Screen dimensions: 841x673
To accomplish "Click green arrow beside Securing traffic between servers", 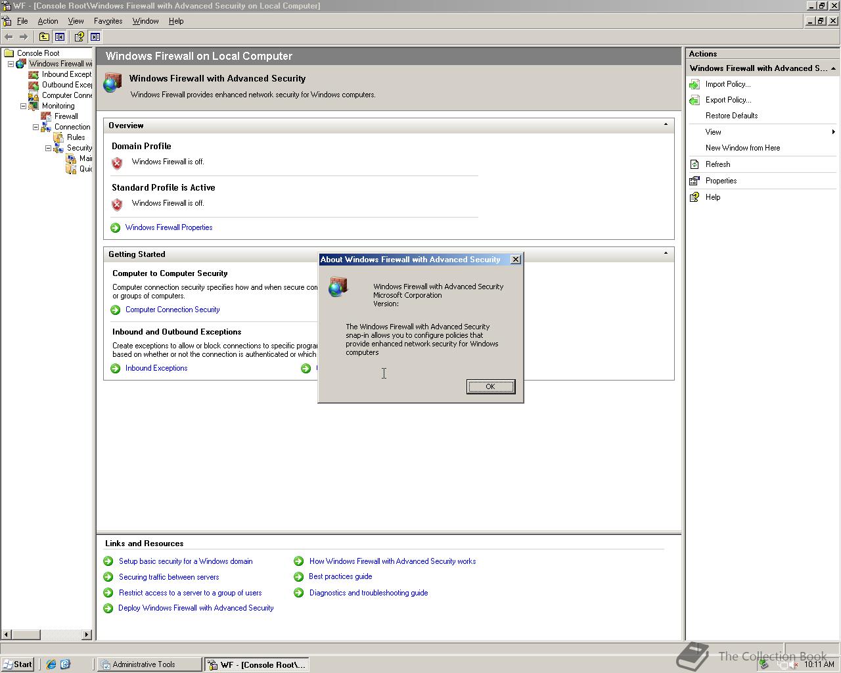I will [108, 577].
